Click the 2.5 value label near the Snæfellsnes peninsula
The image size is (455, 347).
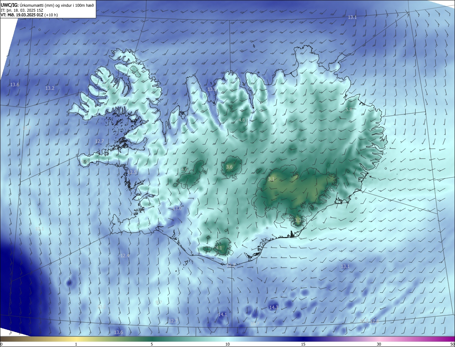133,172
